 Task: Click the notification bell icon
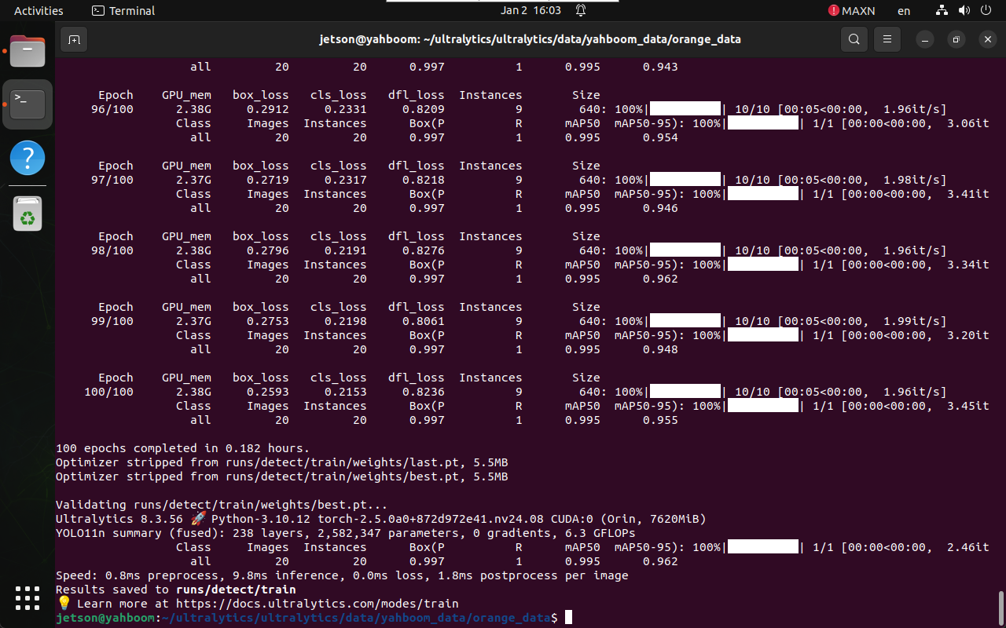581,11
